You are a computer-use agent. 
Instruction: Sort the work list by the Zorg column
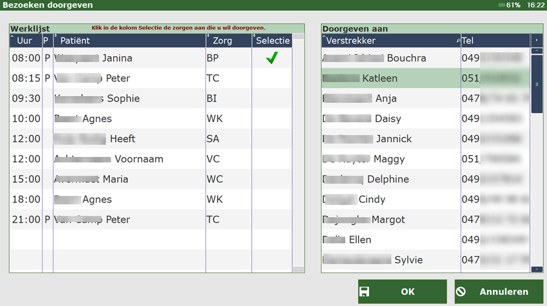(229, 41)
